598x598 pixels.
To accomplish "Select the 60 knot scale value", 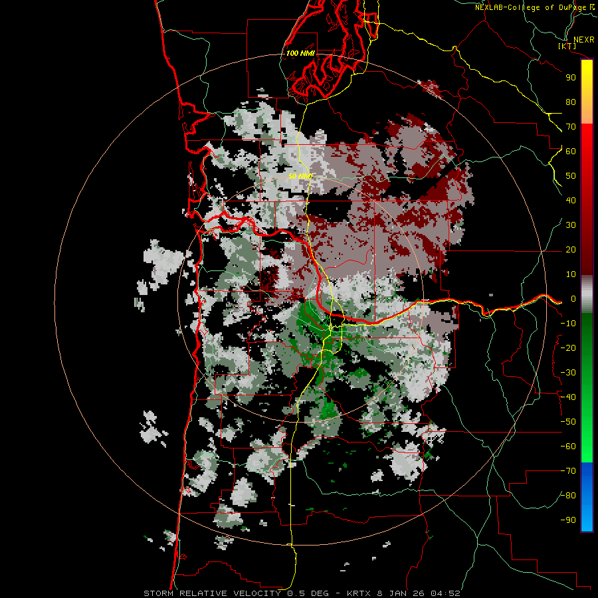I will coord(571,151).
